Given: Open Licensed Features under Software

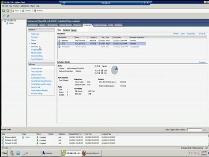Looking at the screenshot, I should (37, 68).
